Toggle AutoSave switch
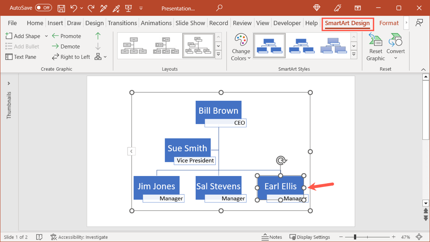 pyautogui.click(x=43, y=8)
